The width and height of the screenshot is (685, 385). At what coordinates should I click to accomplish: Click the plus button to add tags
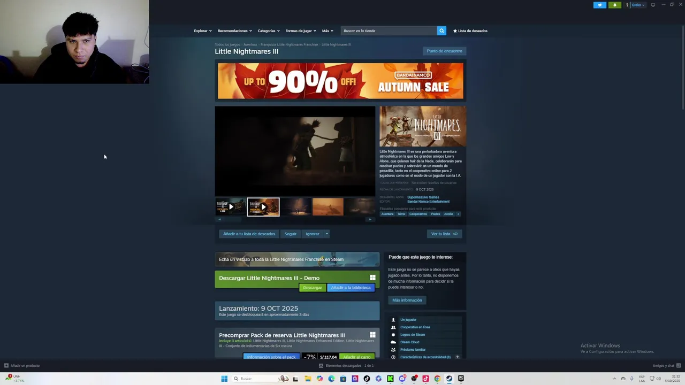(458, 214)
